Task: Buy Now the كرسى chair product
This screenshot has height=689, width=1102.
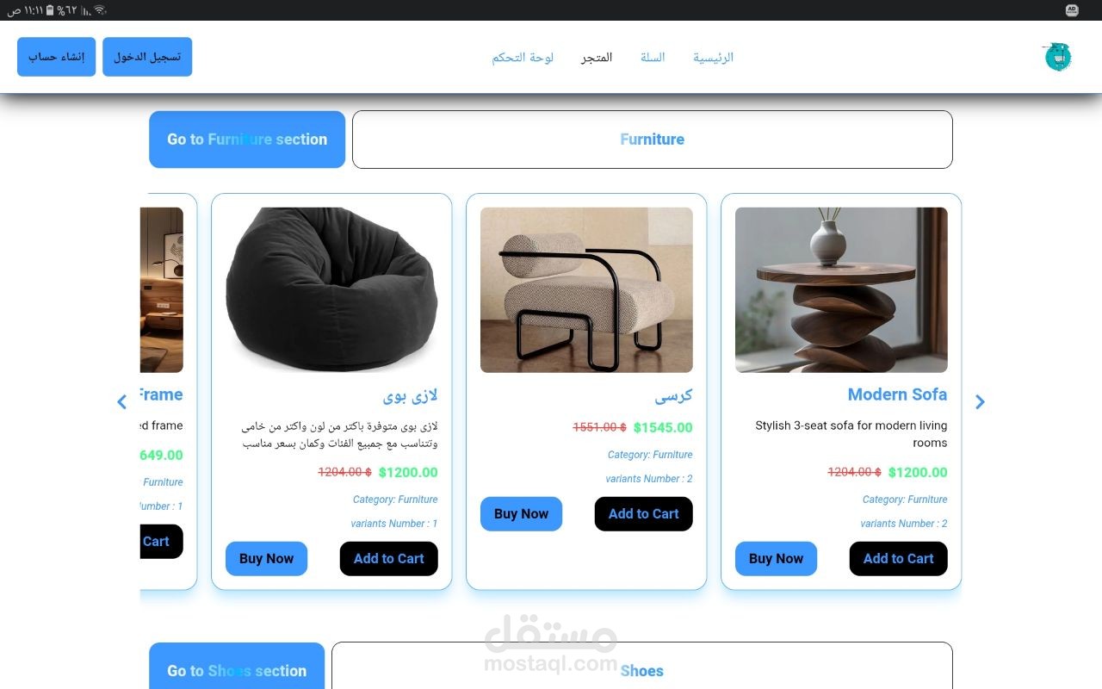Action: tap(521, 514)
